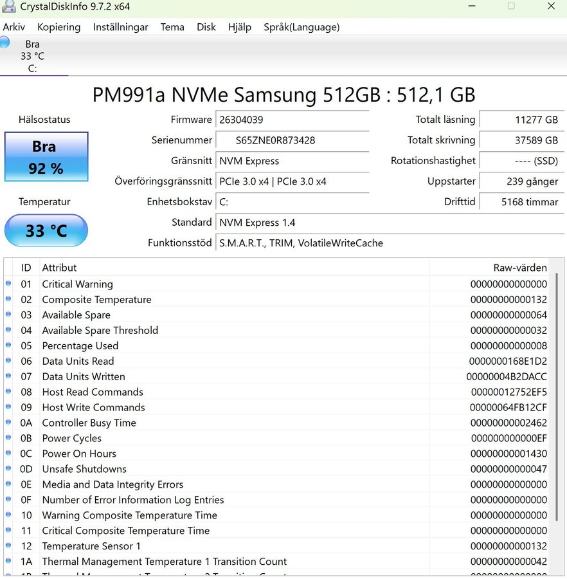Open the Tema menu

tap(172, 27)
